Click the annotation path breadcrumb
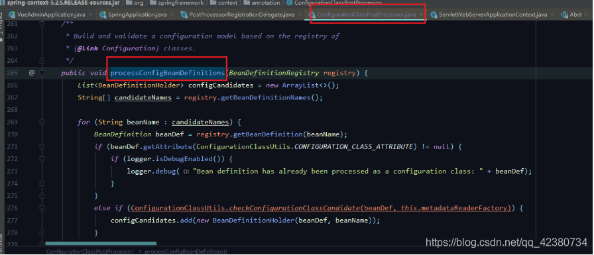The height and width of the screenshot is (255, 594). click(x=266, y=3)
